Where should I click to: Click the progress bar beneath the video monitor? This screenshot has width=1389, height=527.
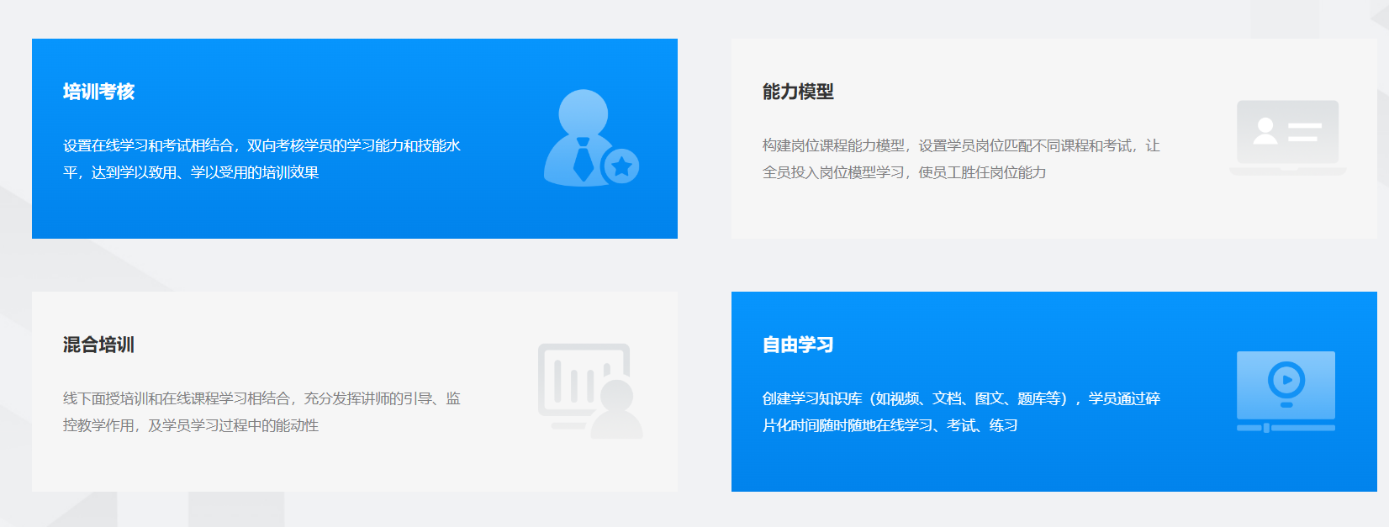coord(1286,428)
